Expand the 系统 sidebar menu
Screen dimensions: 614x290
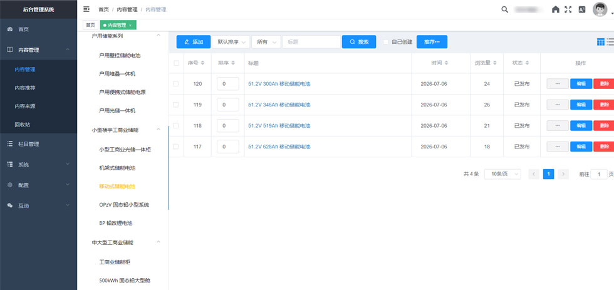point(68,164)
